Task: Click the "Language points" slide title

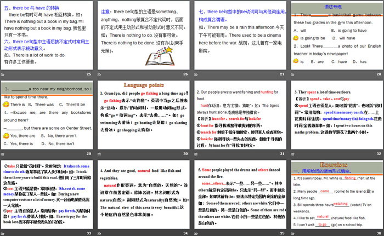Action: pyautogui.click(x=143, y=85)
